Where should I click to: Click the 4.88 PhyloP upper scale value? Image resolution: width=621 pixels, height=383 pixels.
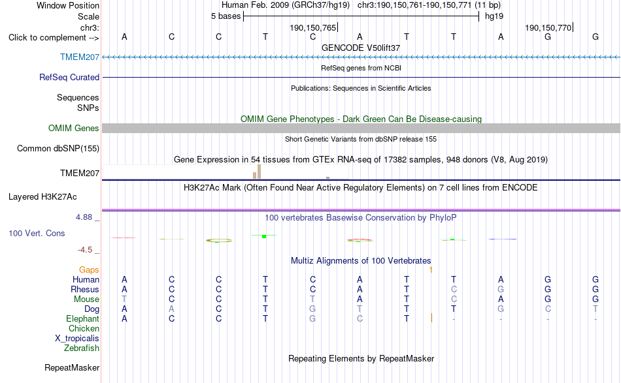[84, 217]
